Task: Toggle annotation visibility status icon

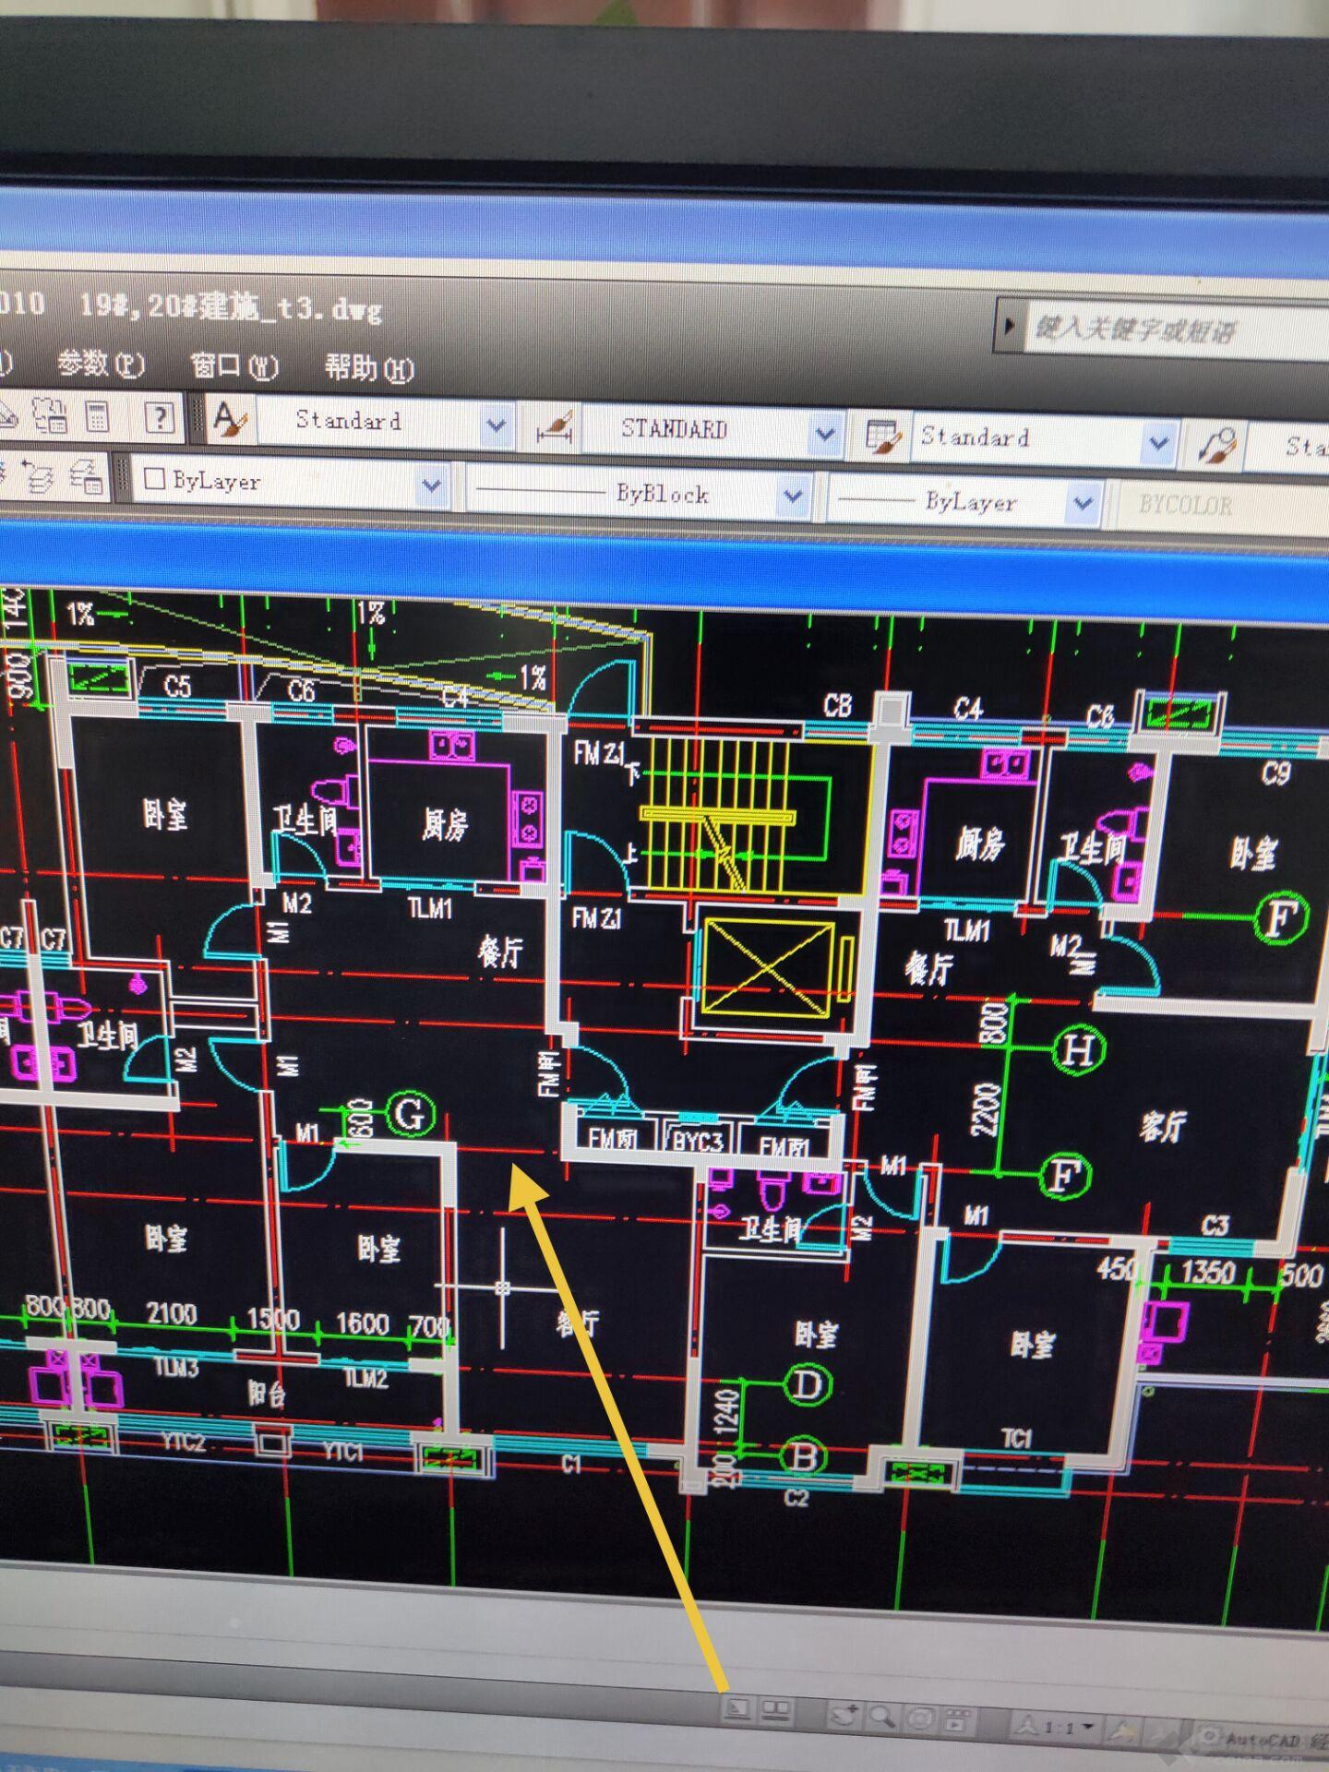Action: 1124,1730
